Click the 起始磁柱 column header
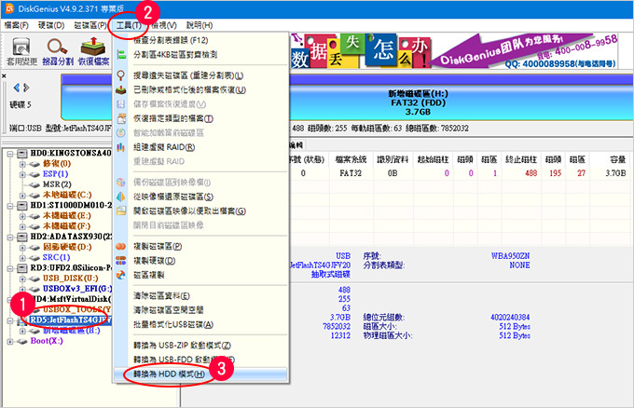The height and width of the screenshot is (408, 634). coord(433,159)
